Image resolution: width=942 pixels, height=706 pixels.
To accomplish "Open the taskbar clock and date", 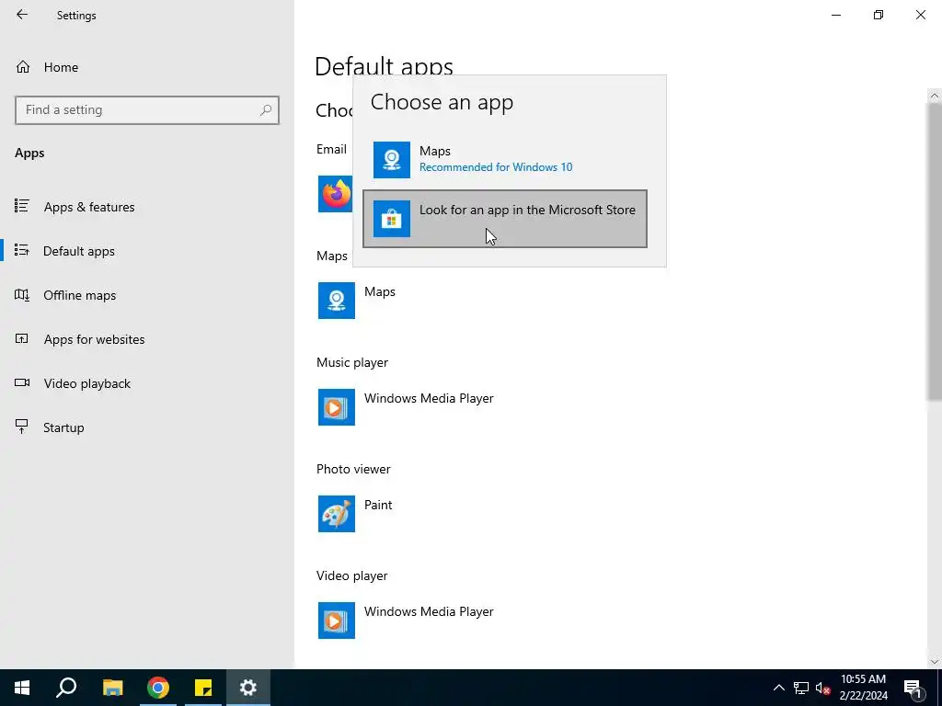I will tap(863, 688).
